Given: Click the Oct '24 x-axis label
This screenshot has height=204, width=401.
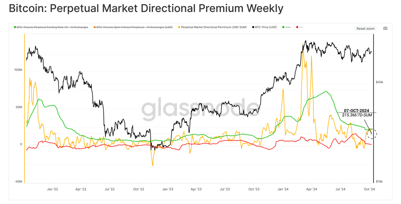Looking at the screenshot, I should 369,189.
